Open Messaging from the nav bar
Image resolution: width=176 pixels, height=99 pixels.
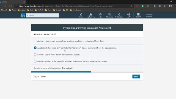pyautogui.click(x=110, y=15)
